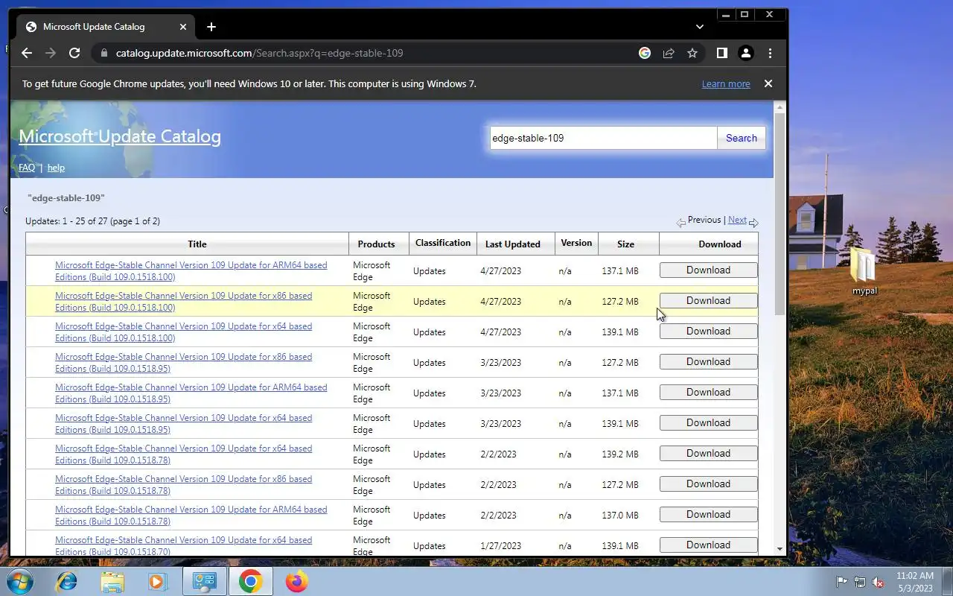Image resolution: width=953 pixels, height=596 pixels.
Task: Open the mypal folder on desktop
Action: (x=864, y=272)
